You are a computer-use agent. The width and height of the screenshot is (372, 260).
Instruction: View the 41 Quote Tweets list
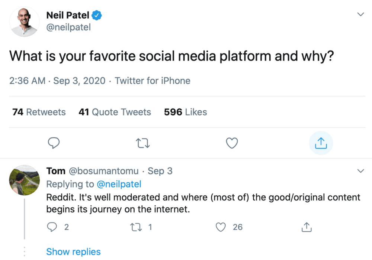[x=115, y=112]
